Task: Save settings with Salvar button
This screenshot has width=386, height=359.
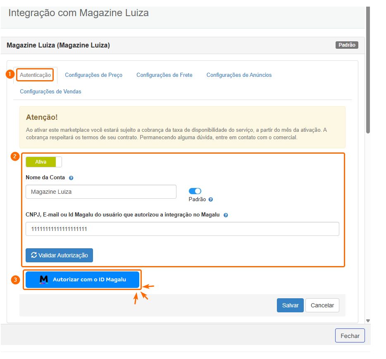Action: point(290,305)
